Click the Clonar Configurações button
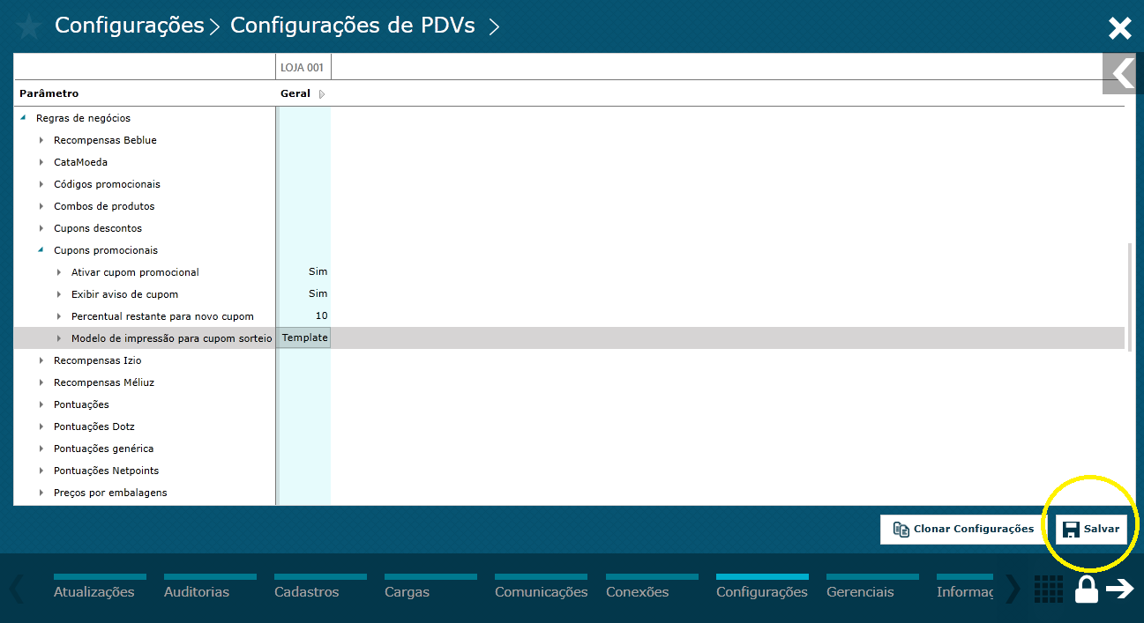Viewport: 1144px width, 623px height. pos(961,529)
